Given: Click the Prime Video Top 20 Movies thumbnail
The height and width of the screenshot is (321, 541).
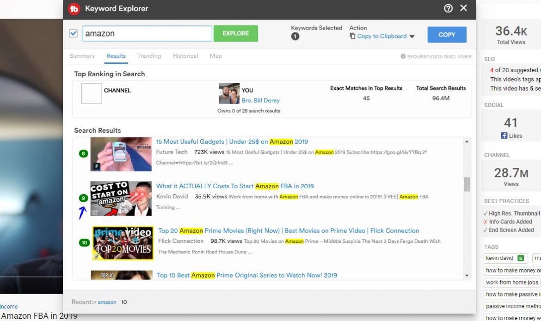Looking at the screenshot, I should [123, 243].
